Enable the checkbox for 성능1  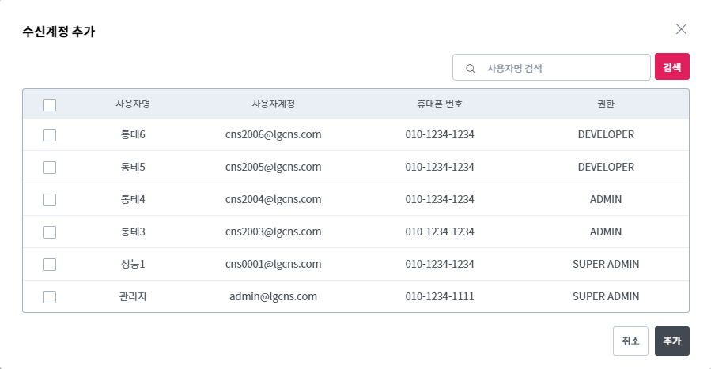(50, 265)
